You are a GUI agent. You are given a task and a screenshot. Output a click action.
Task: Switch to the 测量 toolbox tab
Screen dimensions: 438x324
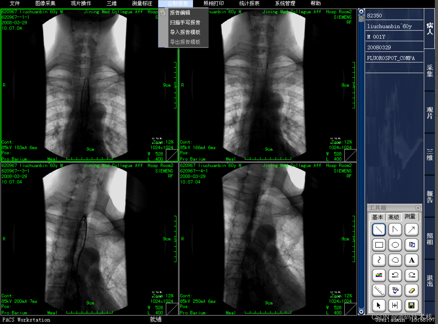(x=410, y=216)
